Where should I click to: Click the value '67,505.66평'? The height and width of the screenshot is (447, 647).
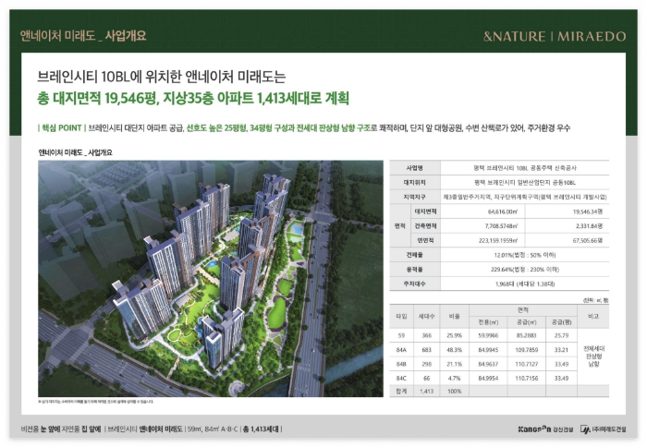tap(588, 240)
